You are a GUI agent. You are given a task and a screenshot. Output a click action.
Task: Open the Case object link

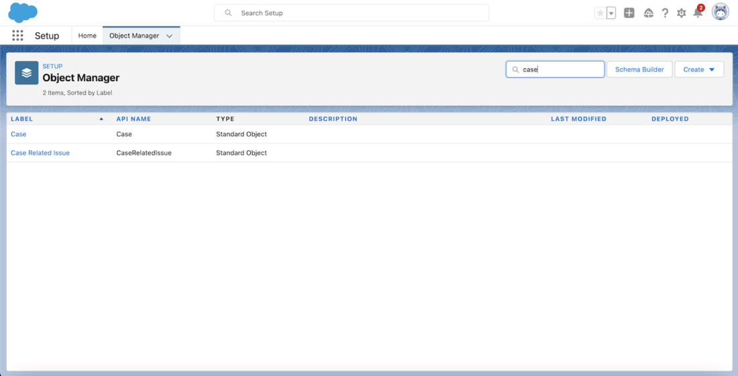(19, 134)
